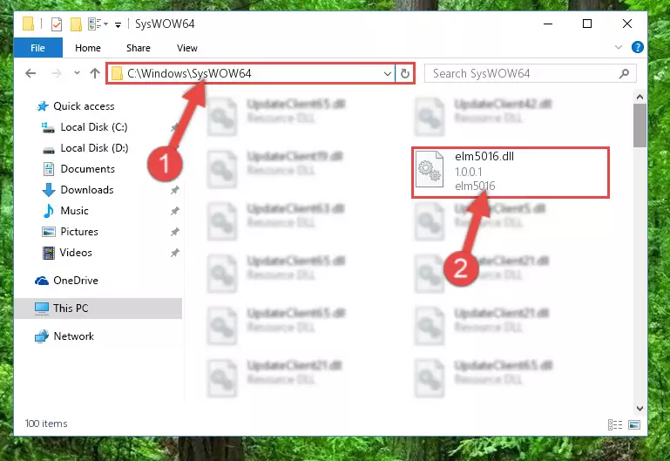Click the folder icon in title bar
Image resolution: width=670 pixels, height=461 pixels.
click(28, 24)
